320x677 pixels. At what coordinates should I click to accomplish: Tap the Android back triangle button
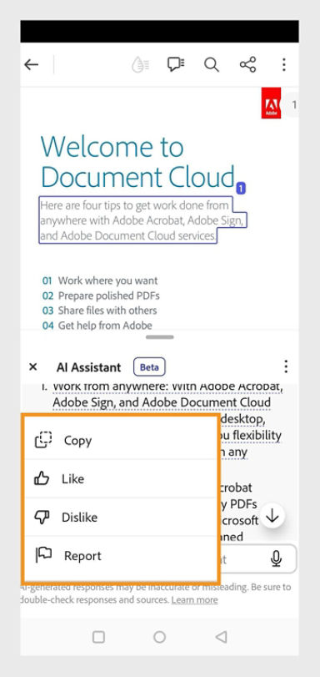click(221, 637)
